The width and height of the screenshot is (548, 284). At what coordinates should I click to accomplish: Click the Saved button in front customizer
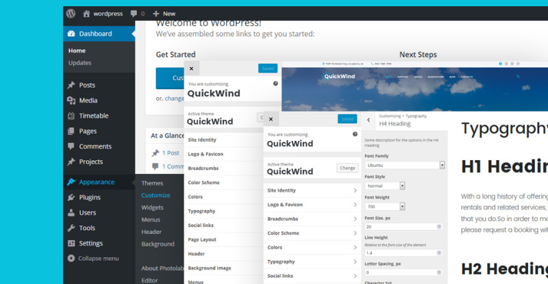click(x=347, y=119)
